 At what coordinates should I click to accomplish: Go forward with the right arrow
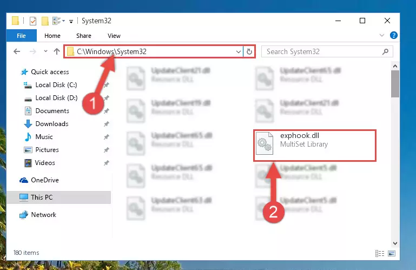32,51
